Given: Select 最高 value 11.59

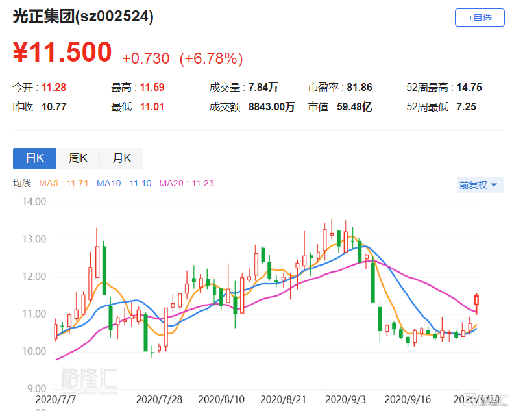Looking at the screenshot, I should click(152, 87).
